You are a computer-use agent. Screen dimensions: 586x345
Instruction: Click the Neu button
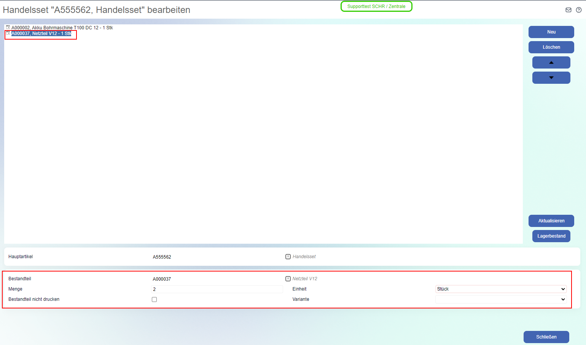coord(551,32)
